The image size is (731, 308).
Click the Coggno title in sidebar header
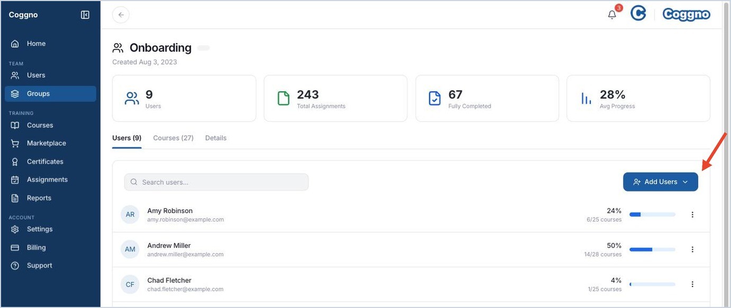coord(23,15)
